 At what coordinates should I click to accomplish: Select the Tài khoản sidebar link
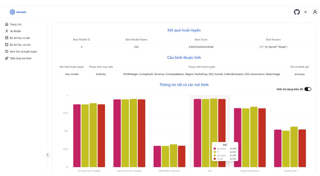click(15, 31)
